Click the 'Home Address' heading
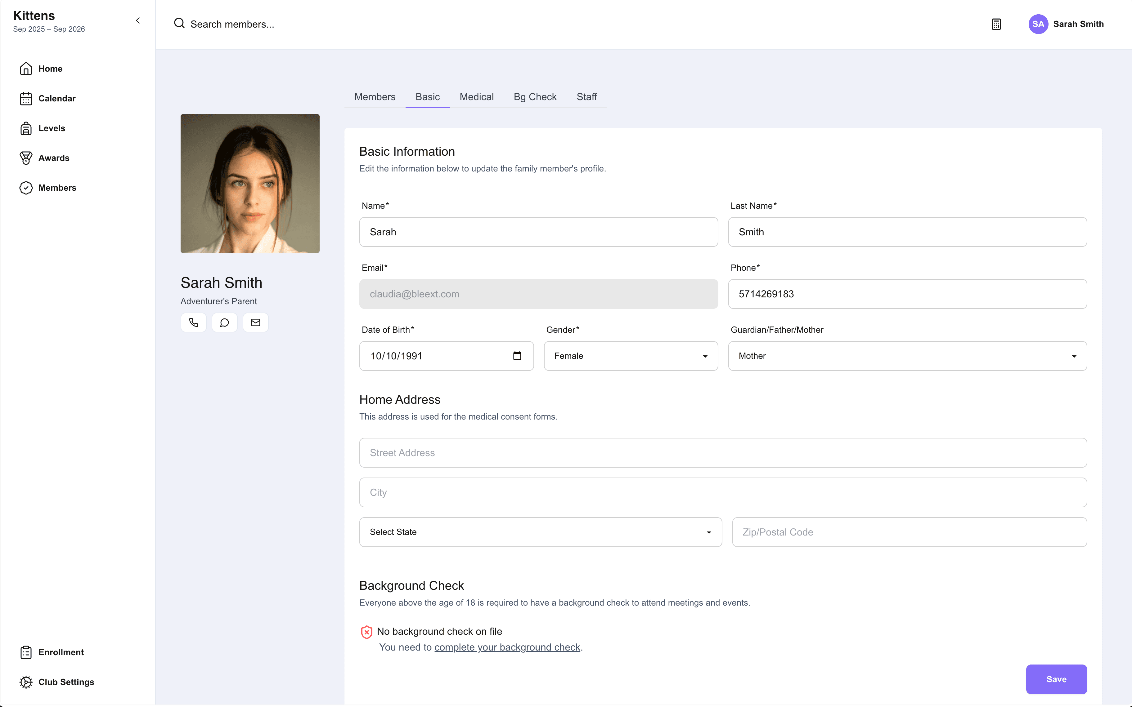Screen dimensions: 1132x707 (x=400, y=399)
